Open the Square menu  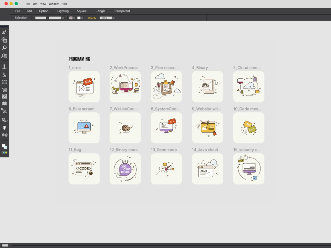(x=82, y=11)
